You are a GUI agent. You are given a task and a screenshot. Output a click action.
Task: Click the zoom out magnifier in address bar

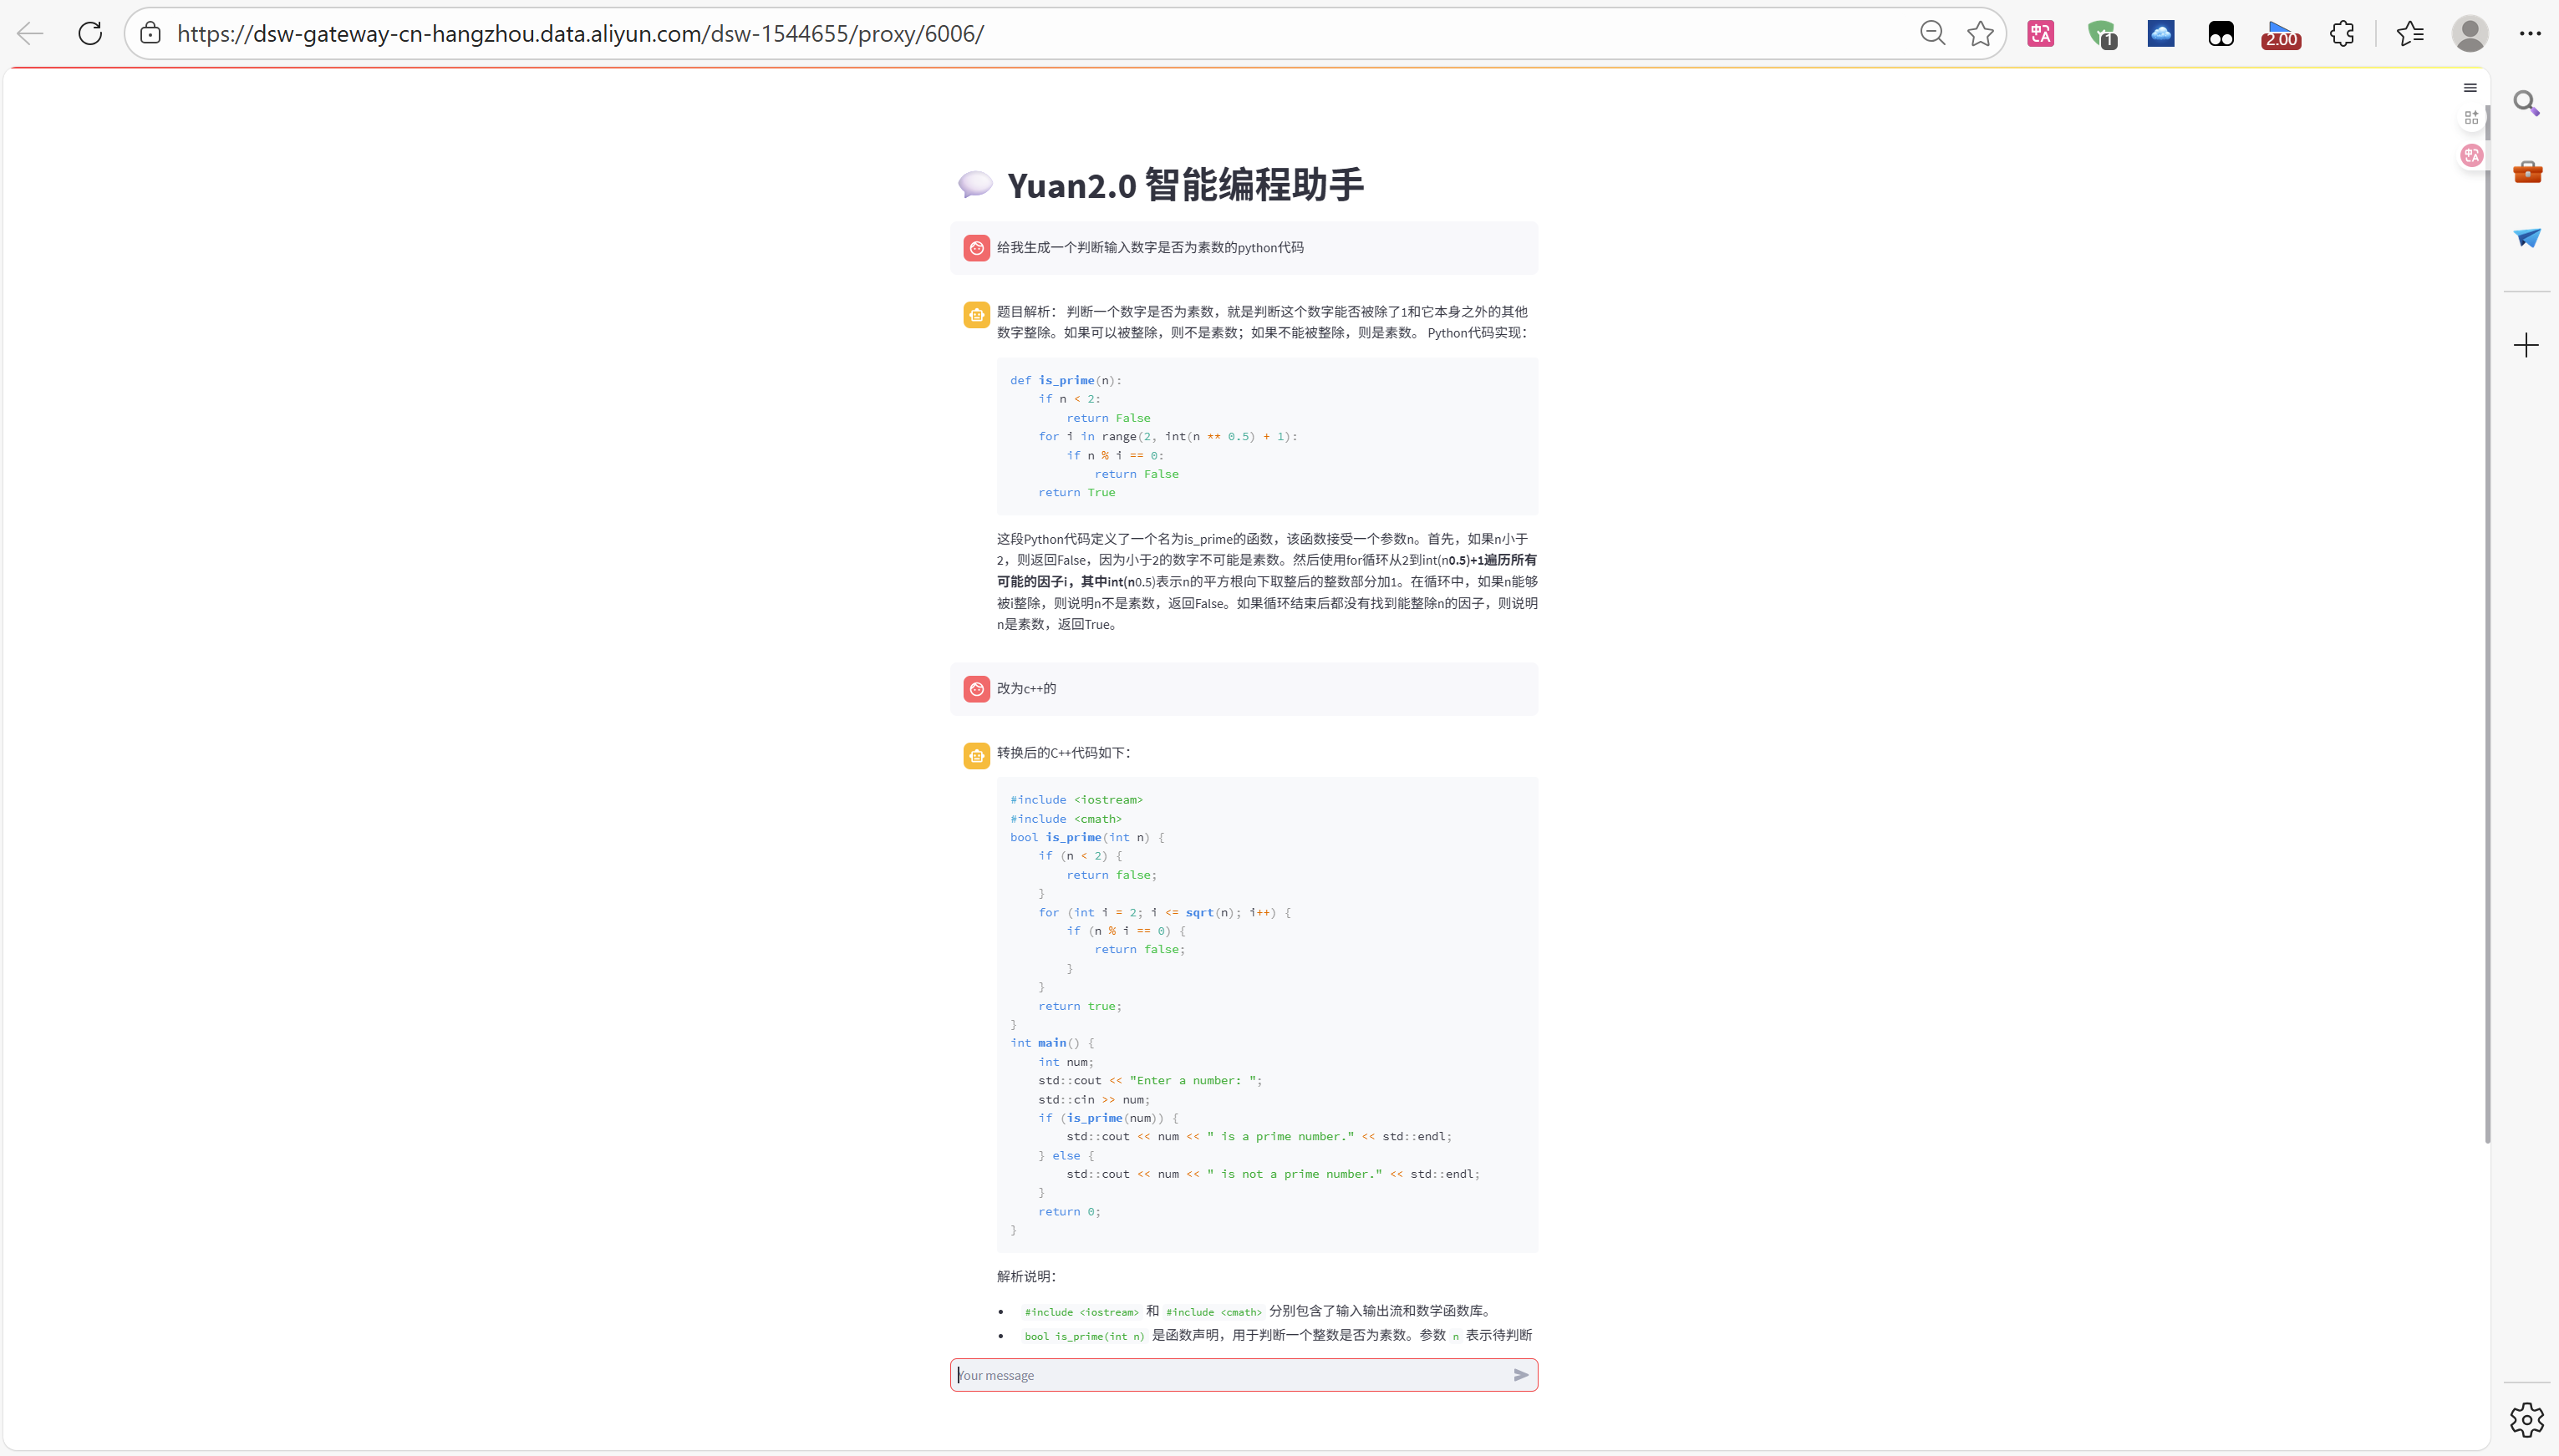(1931, 33)
